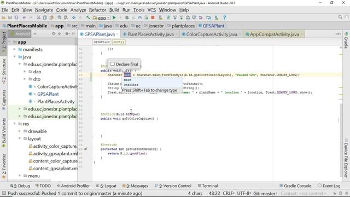Click the Undo arrow in toolbar
The image size is (350, 197).
click(24, 18)
